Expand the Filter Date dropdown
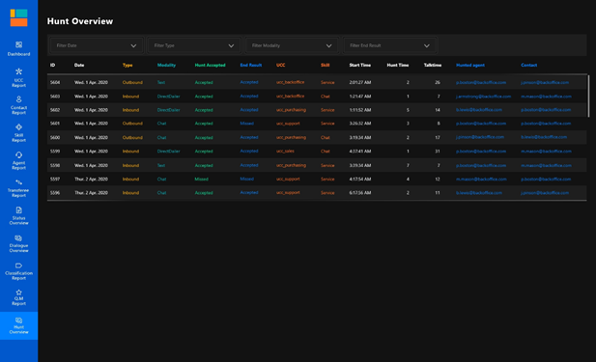 tap(96, 45)
